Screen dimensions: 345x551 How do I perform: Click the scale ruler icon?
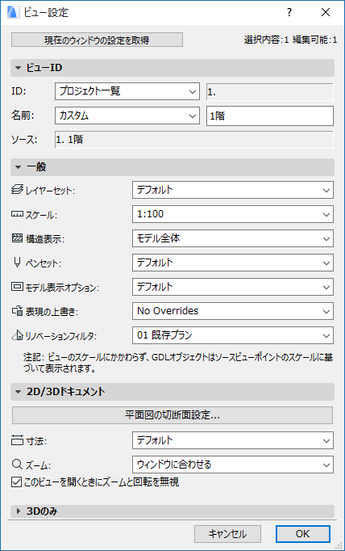17,214
